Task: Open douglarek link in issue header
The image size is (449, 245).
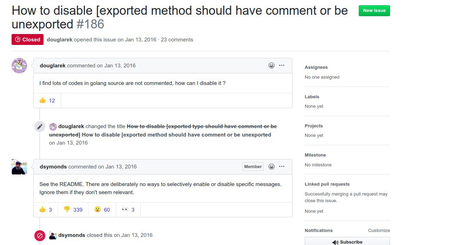Action: pyautogui.click(x=60, y=40)
